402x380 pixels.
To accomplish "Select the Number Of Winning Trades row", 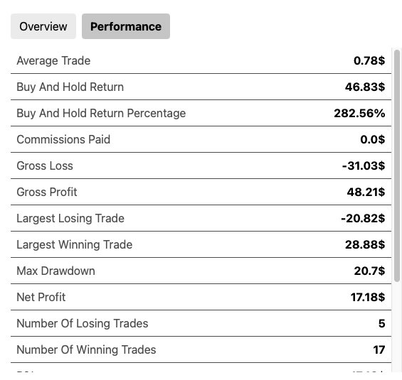I will tap(201, 349).
